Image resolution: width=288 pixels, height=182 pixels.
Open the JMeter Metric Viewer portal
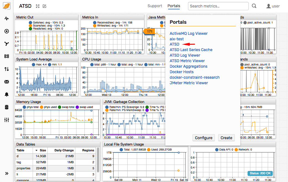[189, 83]
